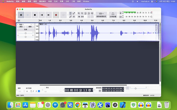Open the 軌道 (Tracks) menu

point(50,1)
